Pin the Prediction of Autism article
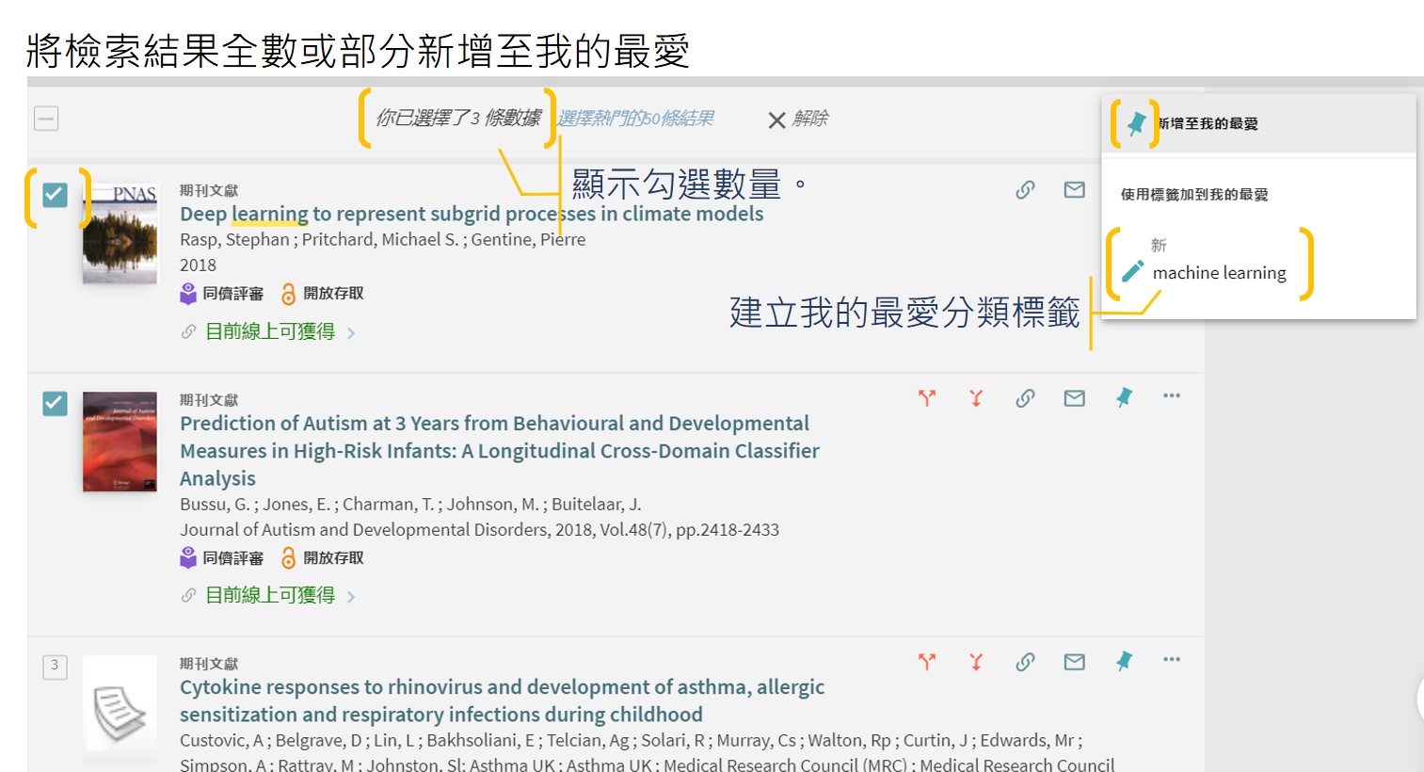1424x772 pixels. pyautogui.click(x=1124, y=397)
